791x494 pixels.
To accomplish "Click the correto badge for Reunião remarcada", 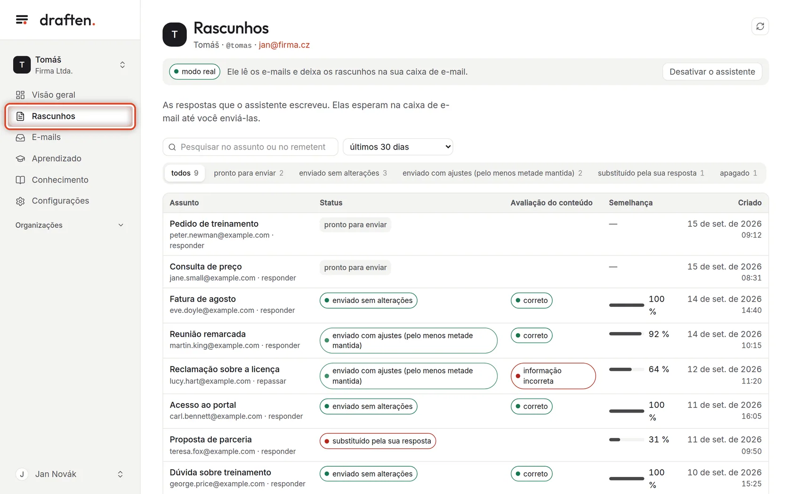I will coord(531,336).
